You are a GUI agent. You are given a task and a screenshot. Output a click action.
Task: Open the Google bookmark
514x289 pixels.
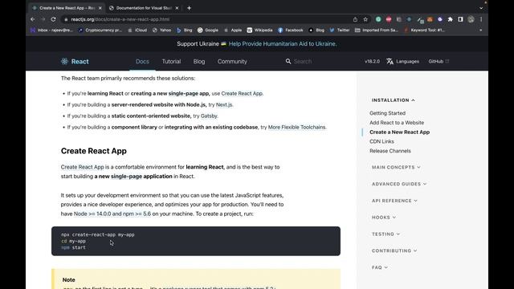point(208,31)
